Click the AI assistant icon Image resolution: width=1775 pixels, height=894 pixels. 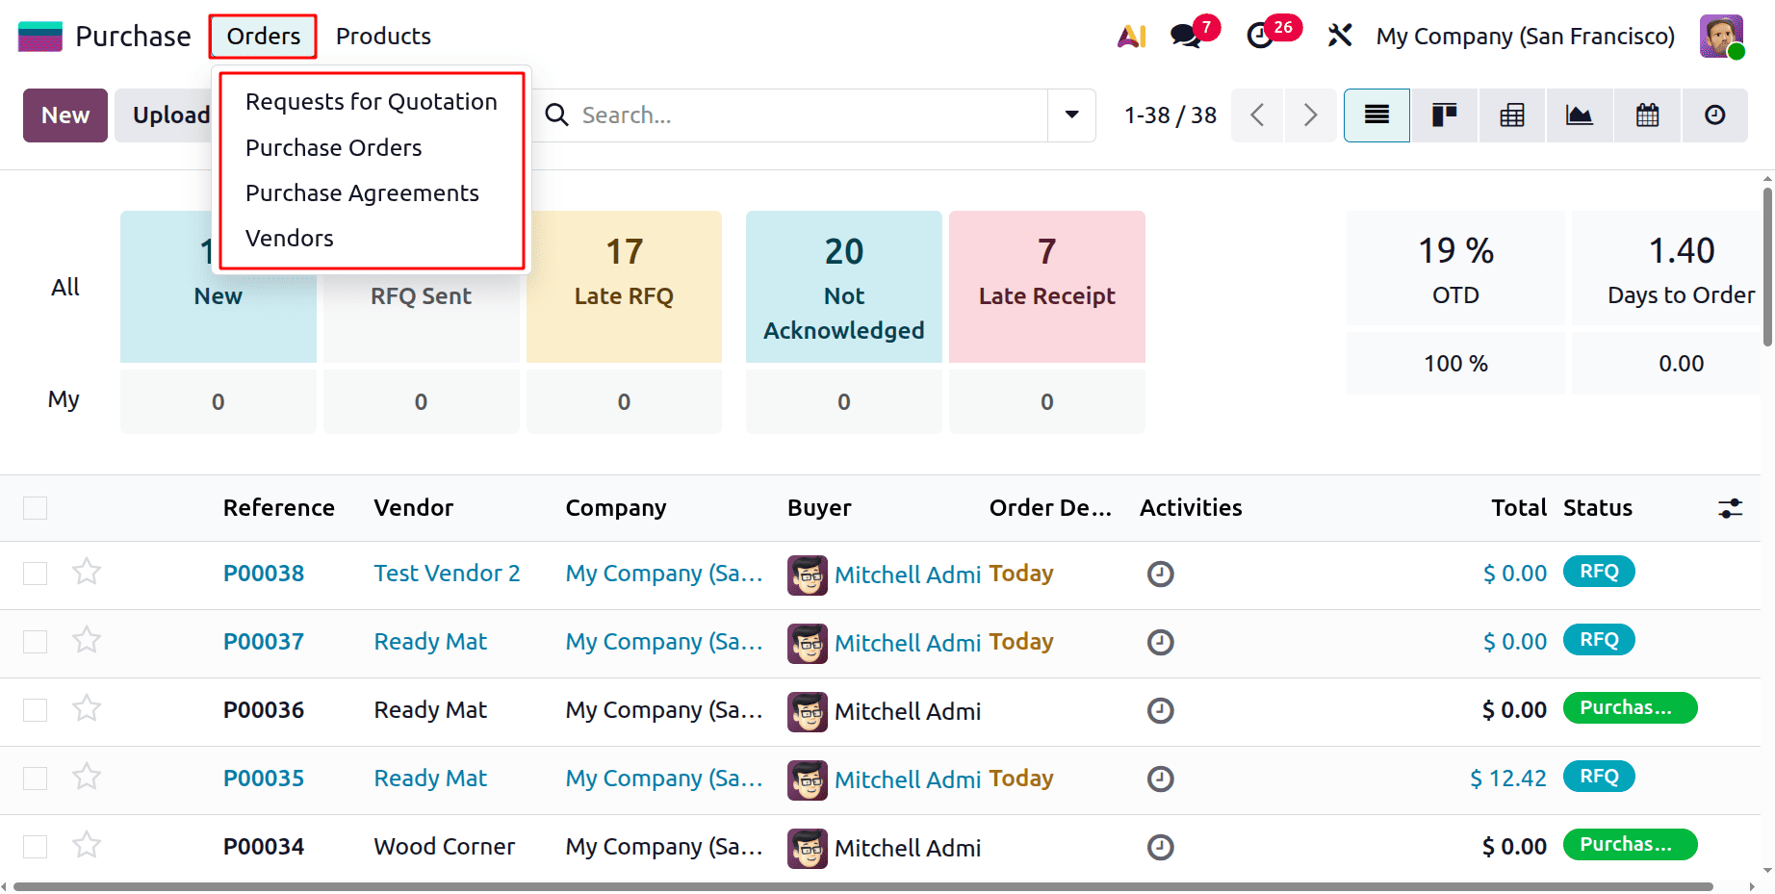[1131, 36]
